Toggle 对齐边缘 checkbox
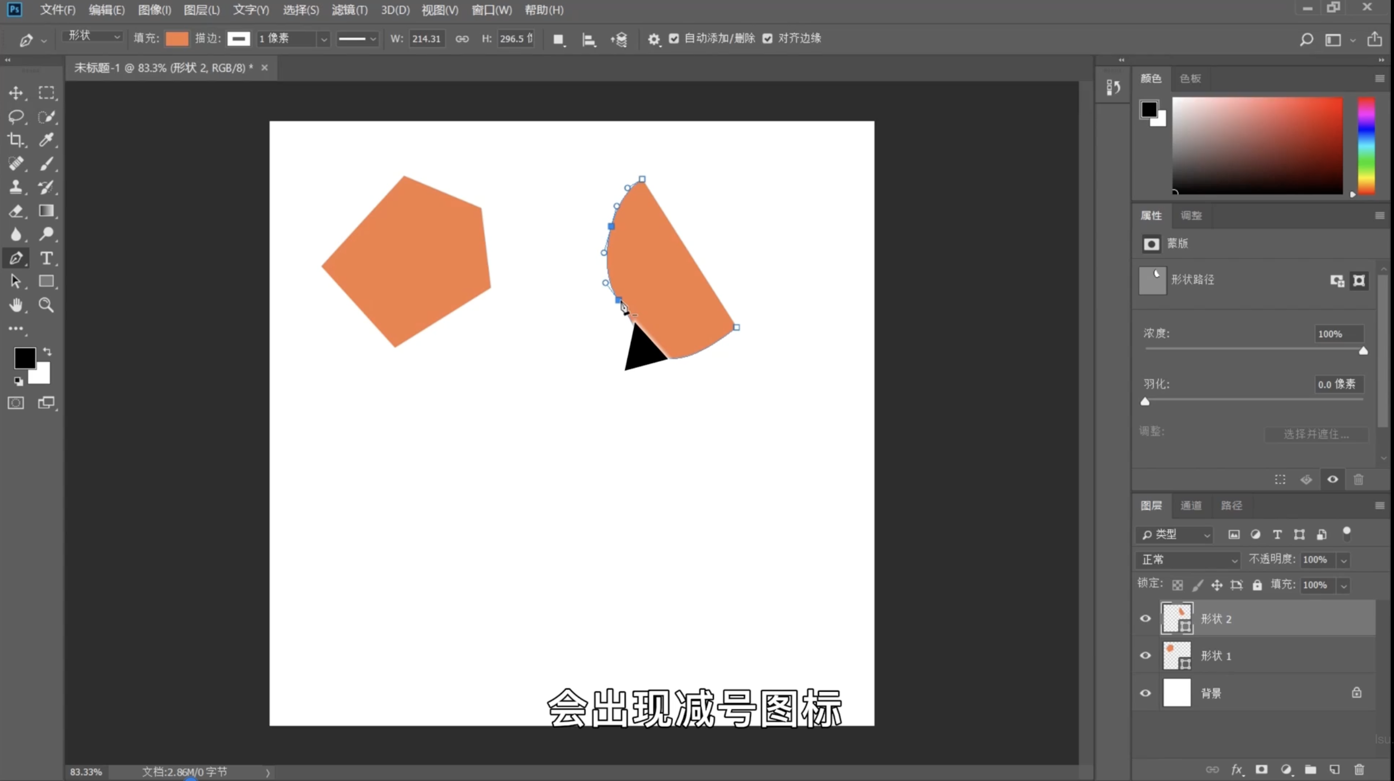The image size is (1394, 781). (x=767, y=39)
